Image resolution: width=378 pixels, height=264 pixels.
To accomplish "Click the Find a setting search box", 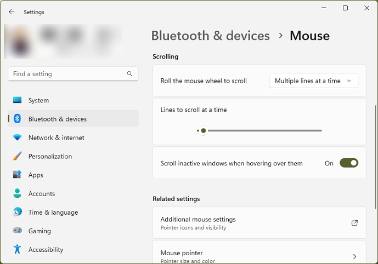I will [73, 73].
